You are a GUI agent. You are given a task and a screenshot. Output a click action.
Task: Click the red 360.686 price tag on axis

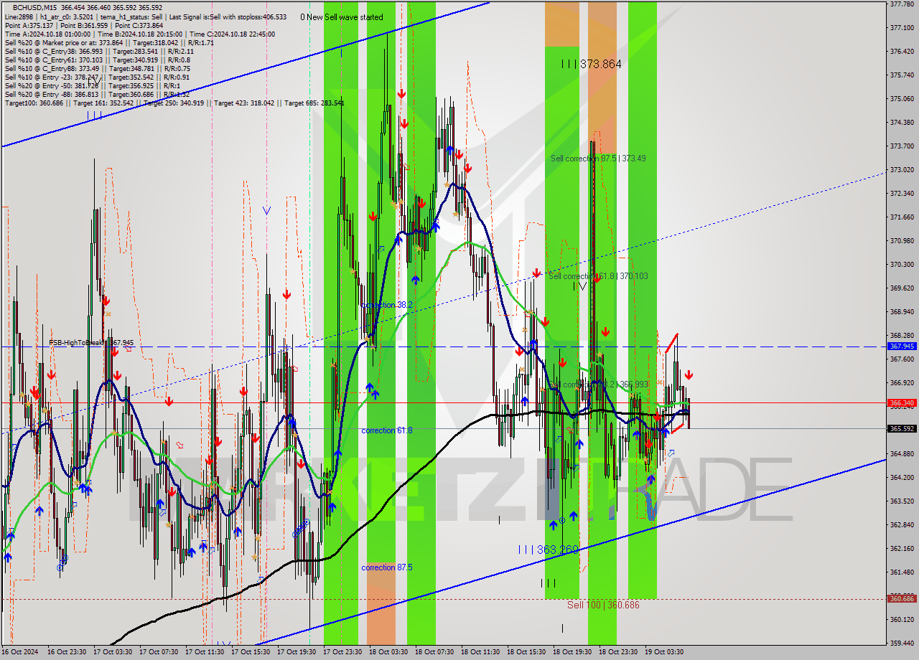(x=902, y=598)
